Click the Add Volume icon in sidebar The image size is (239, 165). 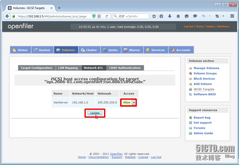click(x=190, y=84)
